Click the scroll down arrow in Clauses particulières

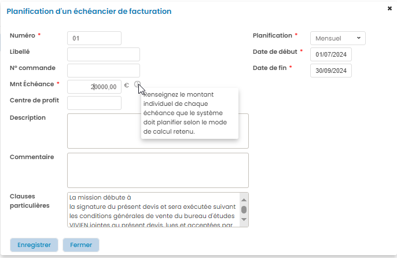pyautogui.click(x=244, y=220)
